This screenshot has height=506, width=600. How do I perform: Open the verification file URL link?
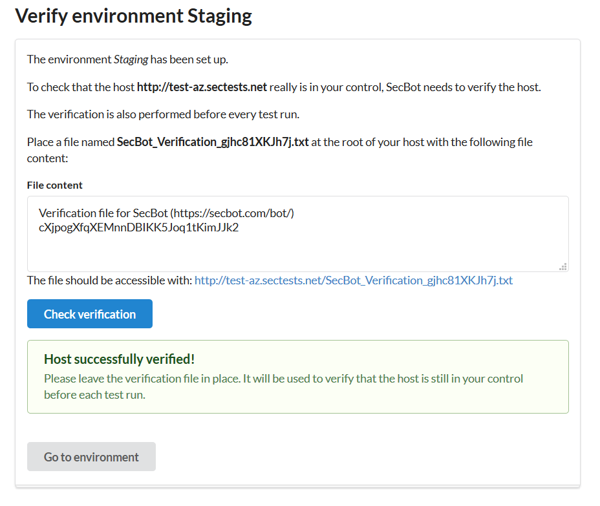click(353, 280)
